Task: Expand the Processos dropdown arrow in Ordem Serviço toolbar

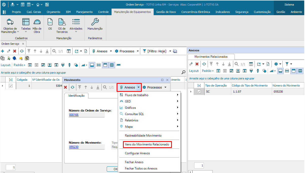Action: click(x=138, y=51)
